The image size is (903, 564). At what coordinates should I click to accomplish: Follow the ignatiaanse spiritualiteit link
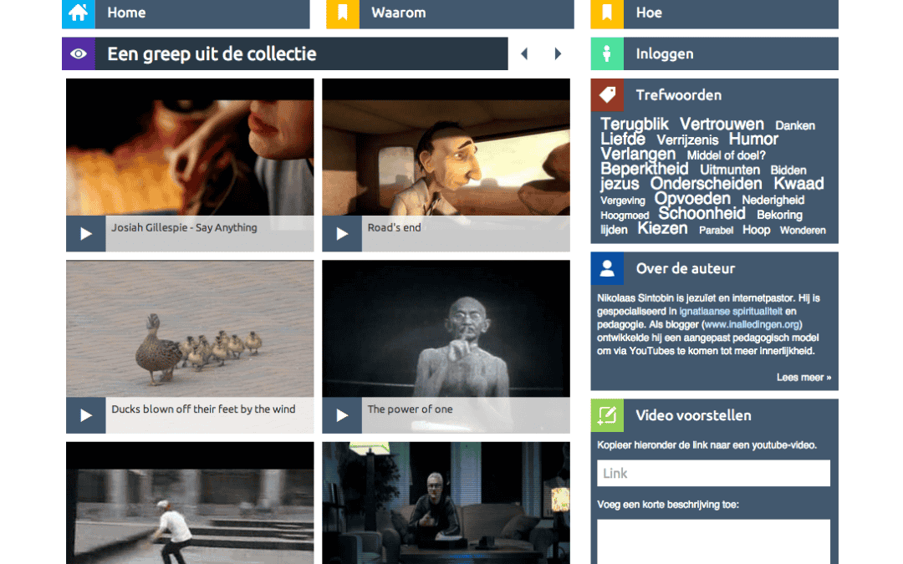click(x=731, y=312)
